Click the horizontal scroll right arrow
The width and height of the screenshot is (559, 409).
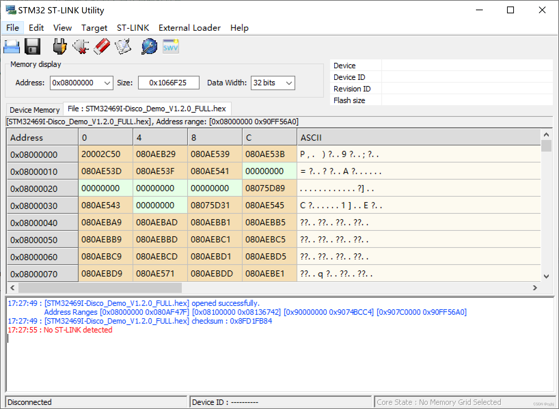click(535, 288)
